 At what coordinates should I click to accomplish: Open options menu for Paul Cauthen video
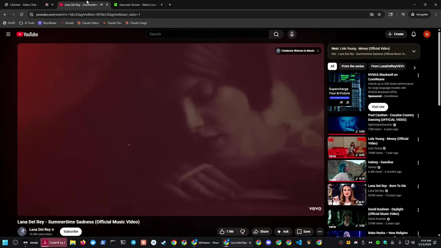click(418, 116)
